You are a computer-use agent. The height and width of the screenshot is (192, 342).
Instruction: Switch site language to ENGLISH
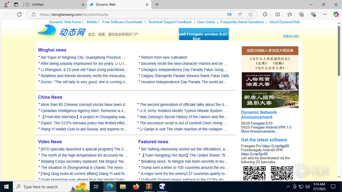(x=291, y=36)
